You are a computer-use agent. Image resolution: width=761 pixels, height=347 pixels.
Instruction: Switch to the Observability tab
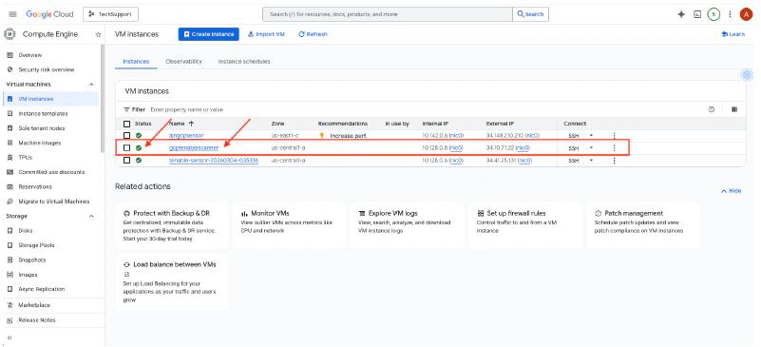pos(183,62)
